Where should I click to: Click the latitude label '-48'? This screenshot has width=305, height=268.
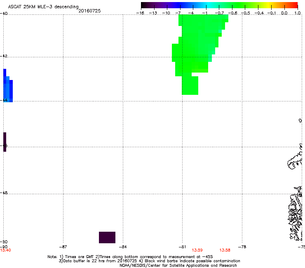pyautogui.click(x=4, y=193)
